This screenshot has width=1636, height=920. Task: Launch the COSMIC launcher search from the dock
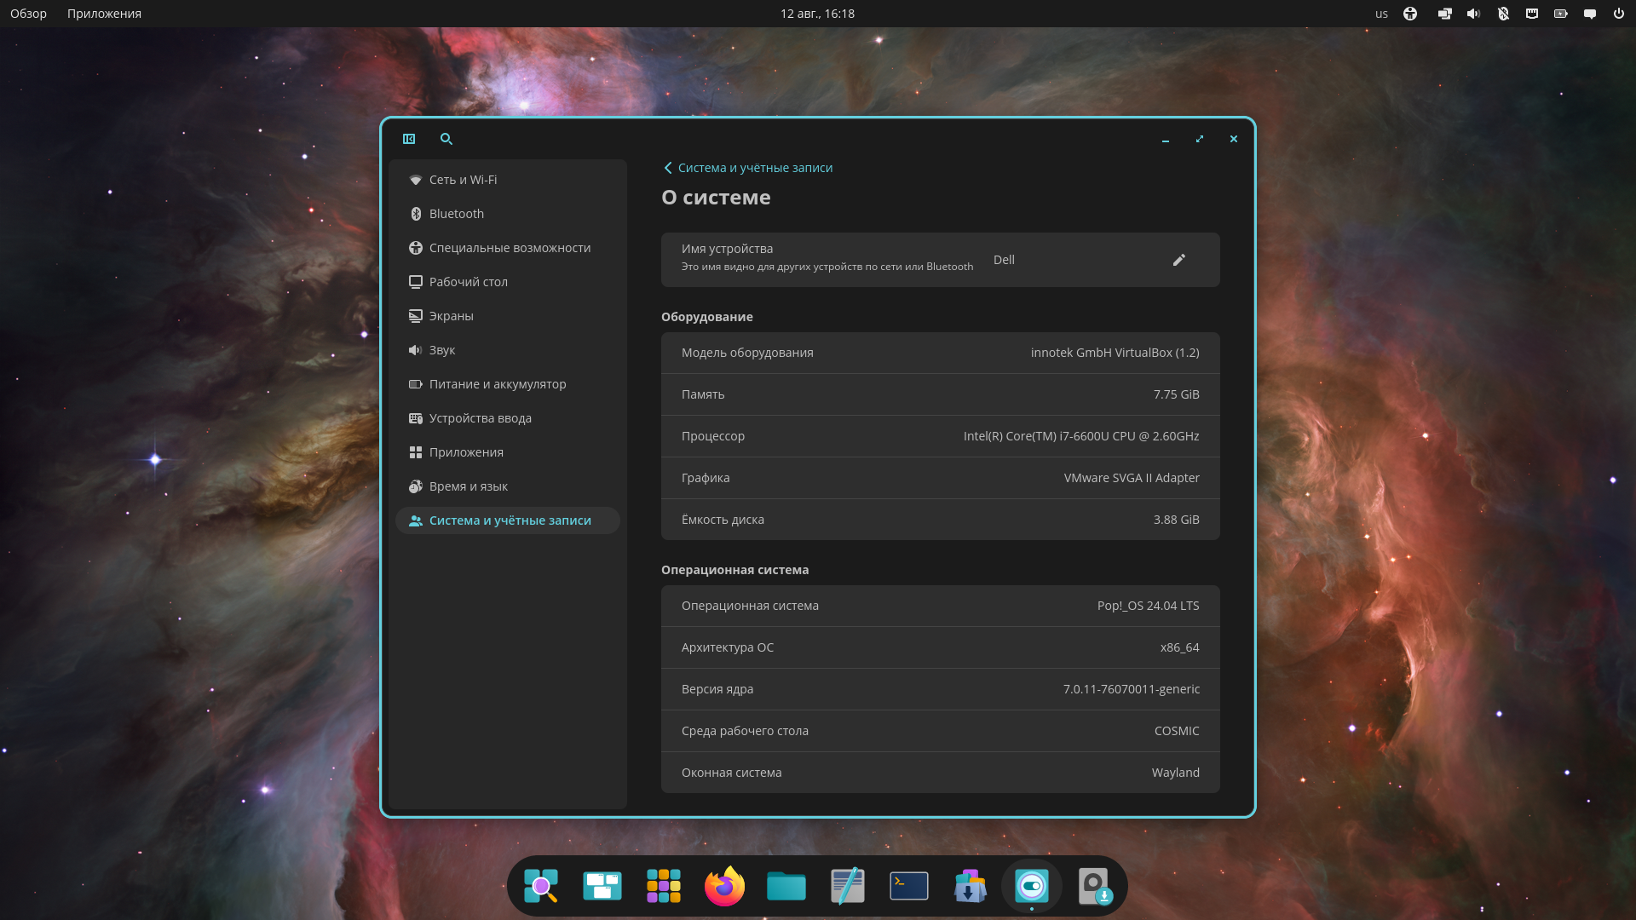541,886
